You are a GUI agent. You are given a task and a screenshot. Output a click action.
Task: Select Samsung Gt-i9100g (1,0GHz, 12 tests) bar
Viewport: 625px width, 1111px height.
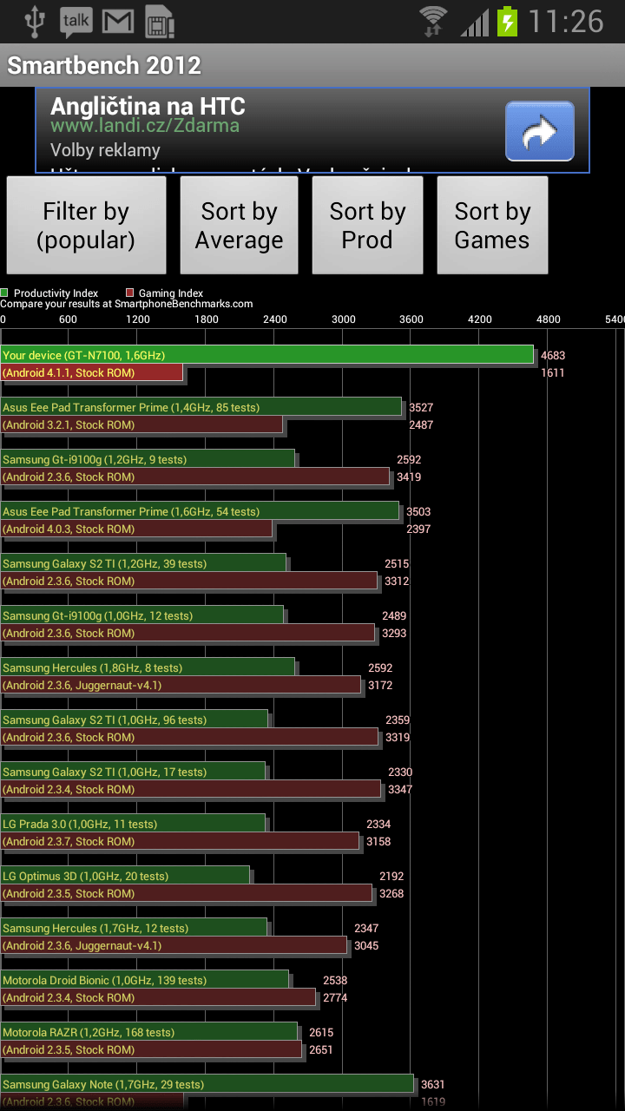[x=142, y=615]
